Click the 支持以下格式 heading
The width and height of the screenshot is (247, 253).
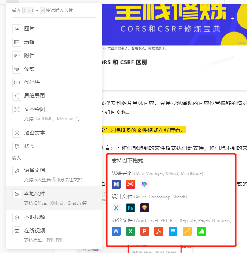coord(127,161)
